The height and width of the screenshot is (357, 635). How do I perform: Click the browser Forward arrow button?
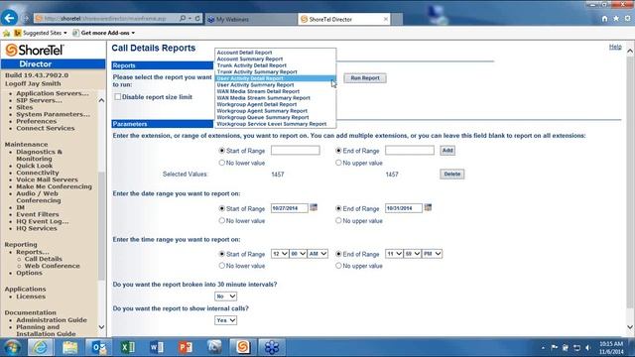click(26, 18)
